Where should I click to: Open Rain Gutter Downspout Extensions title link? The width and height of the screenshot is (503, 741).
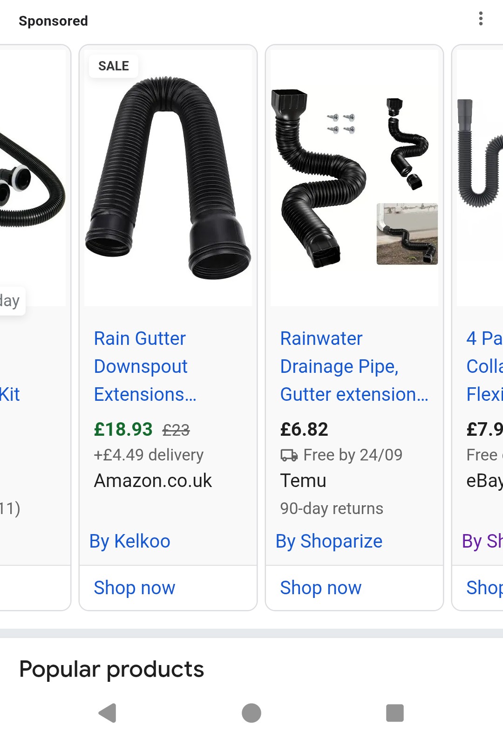click(145, 366)
